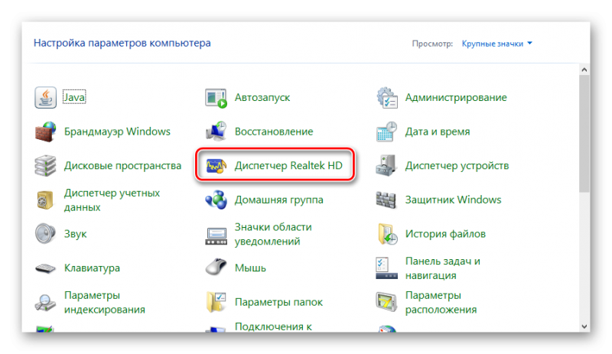Open the Мышь mouse icon
Image resolution: width=612 pixels, height=354 pixels.
click(216, 268)
